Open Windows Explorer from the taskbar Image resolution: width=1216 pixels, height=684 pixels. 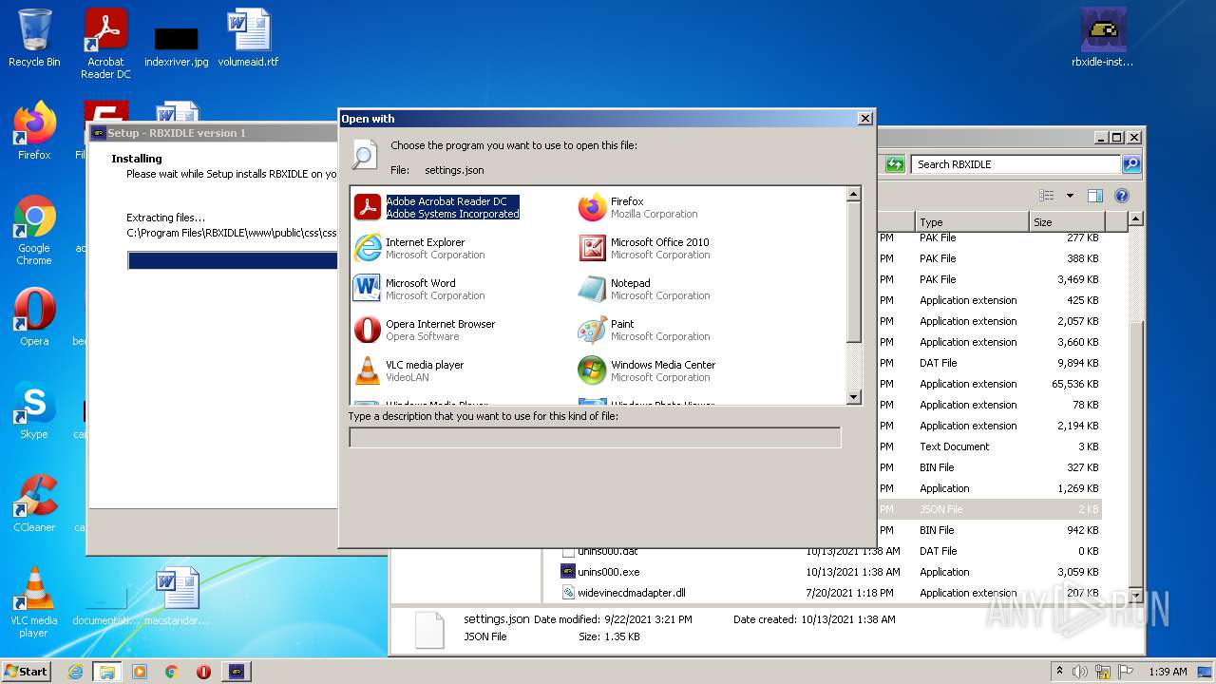(107, 672)
